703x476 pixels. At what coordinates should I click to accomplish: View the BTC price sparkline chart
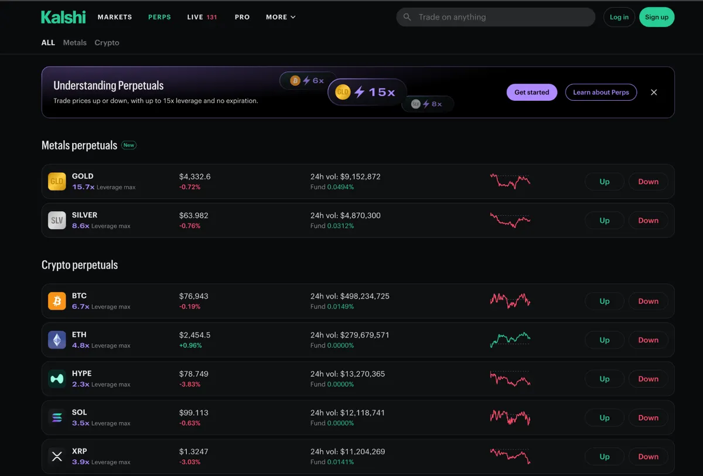click(510, 301)
